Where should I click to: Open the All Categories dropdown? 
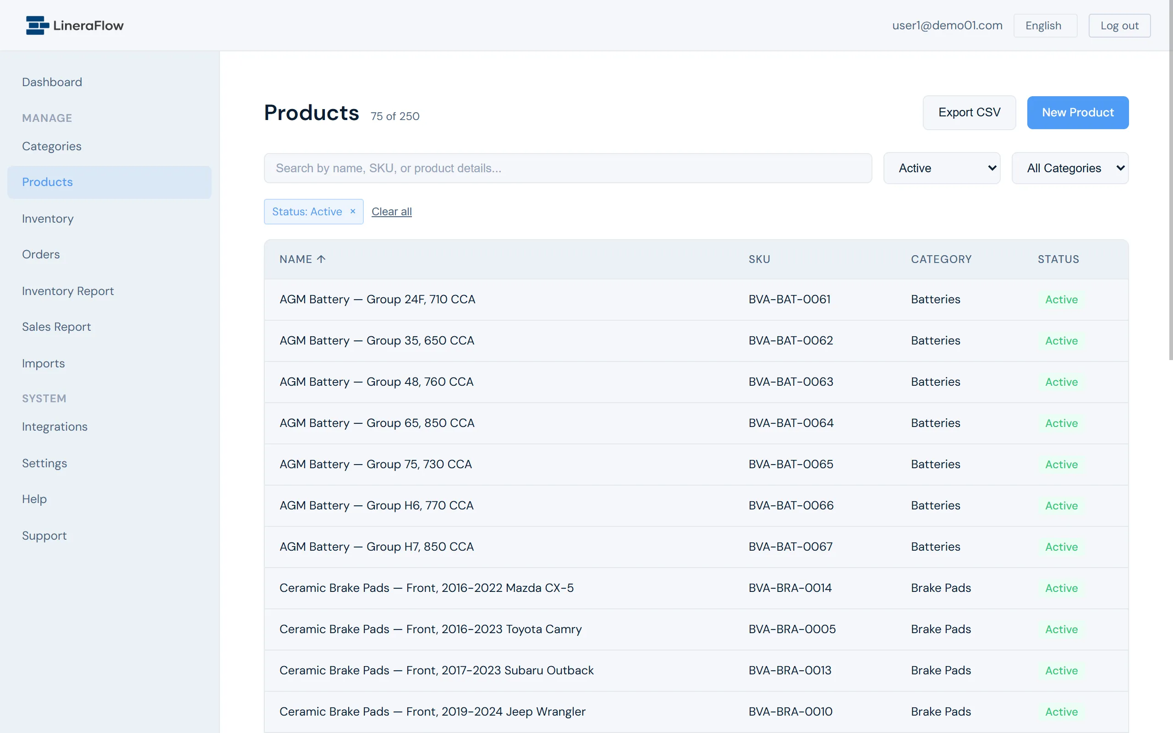pyautogui.click(x=1070, y=168)
